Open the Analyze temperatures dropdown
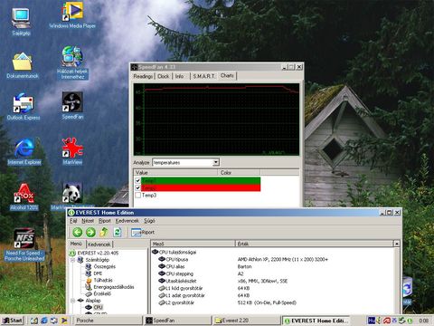The height and width of the screenshot is (326, 434). pos(216,162)
